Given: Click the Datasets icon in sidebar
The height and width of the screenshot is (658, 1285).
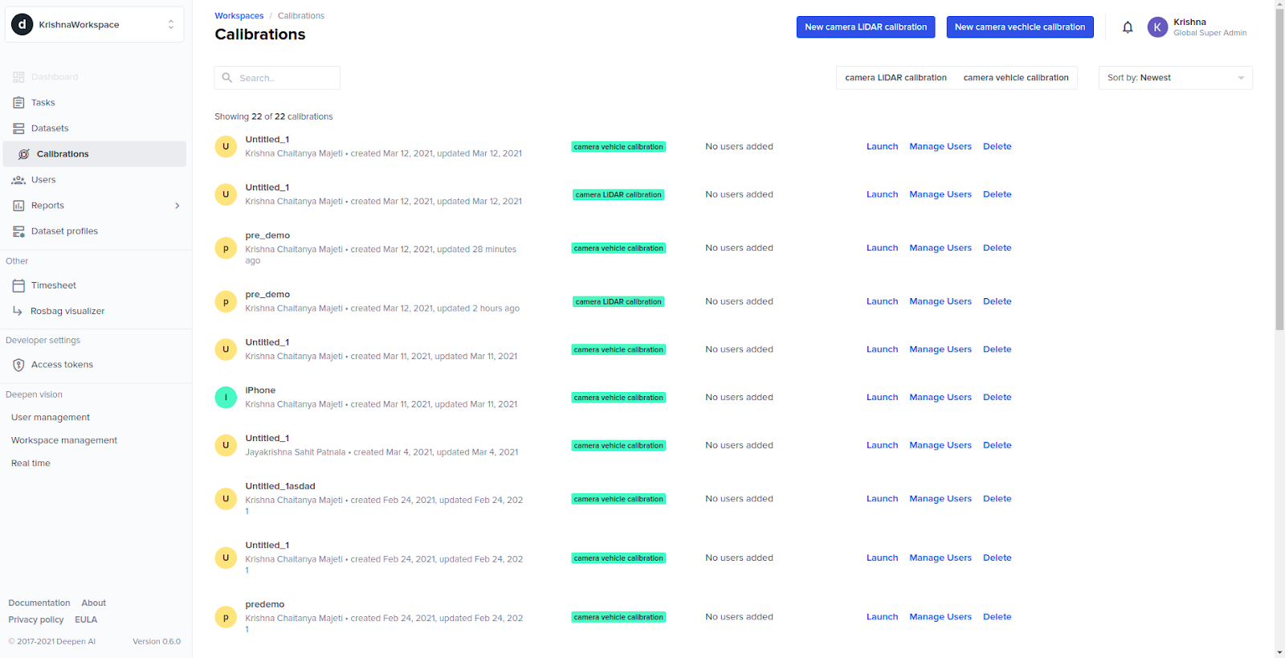Looking at the screenshot, I should [18, 129].
